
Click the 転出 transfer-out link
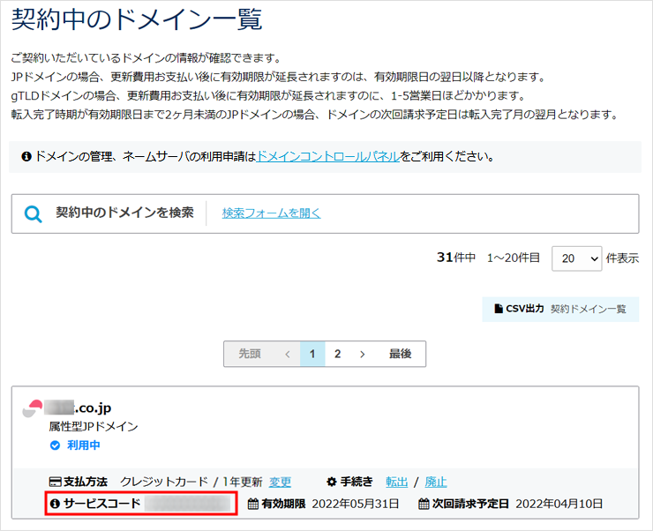(397, 482)
